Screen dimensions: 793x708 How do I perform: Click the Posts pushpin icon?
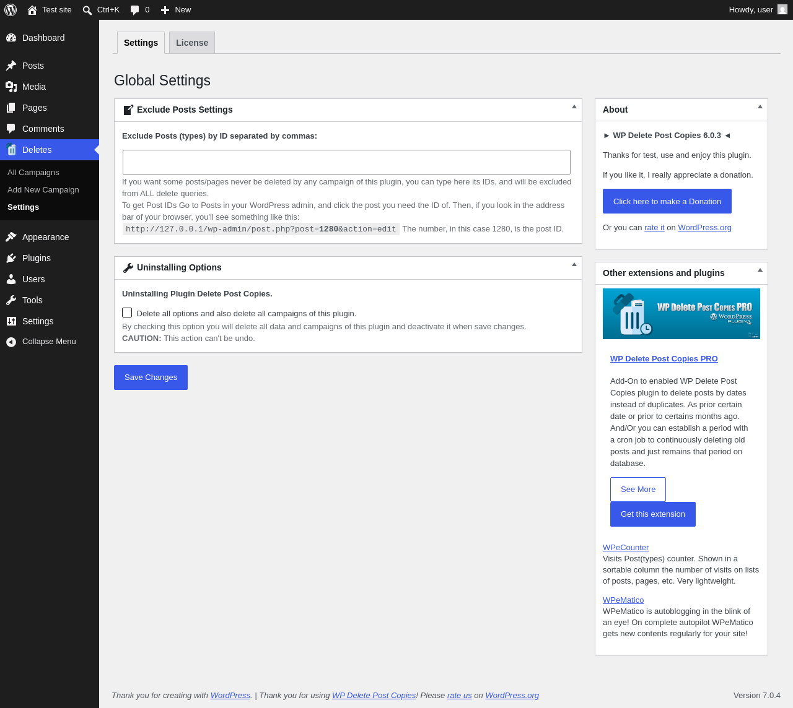coord(11,66)
